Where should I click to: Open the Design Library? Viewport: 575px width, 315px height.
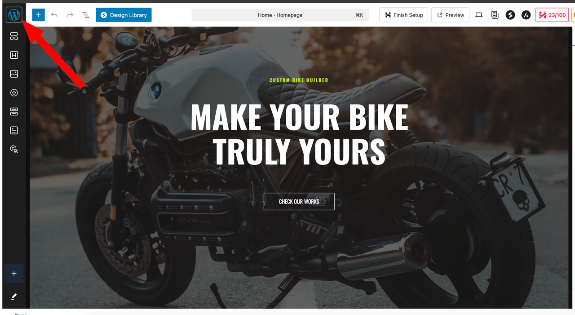click(124, 15)
